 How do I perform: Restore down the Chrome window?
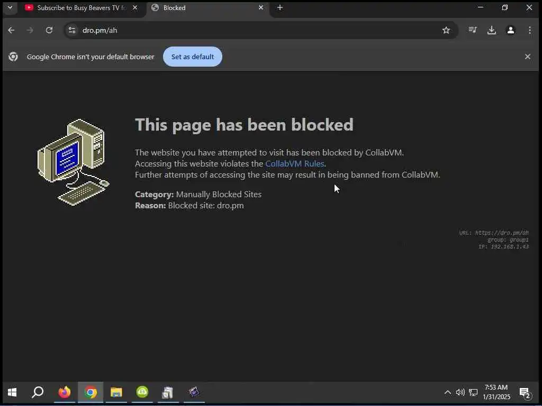504,7
